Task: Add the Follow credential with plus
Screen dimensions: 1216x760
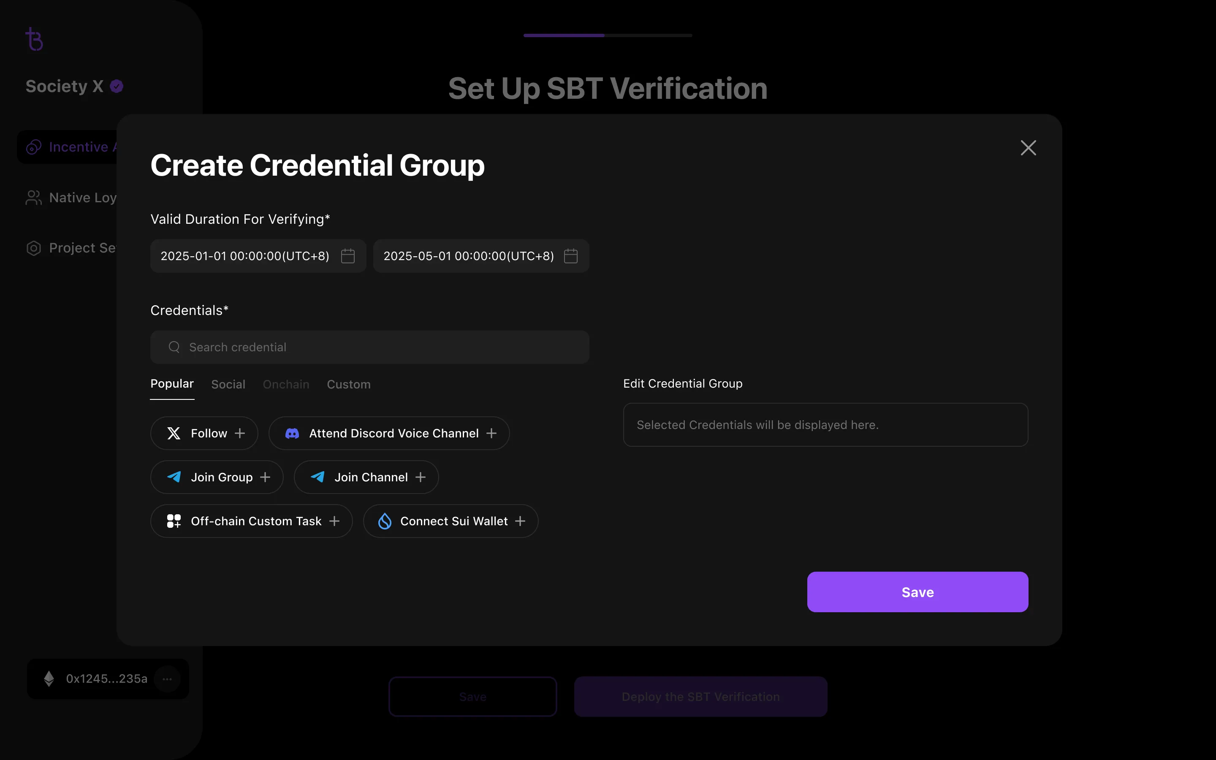Action: pyautogui.click(x=240, y=433)
